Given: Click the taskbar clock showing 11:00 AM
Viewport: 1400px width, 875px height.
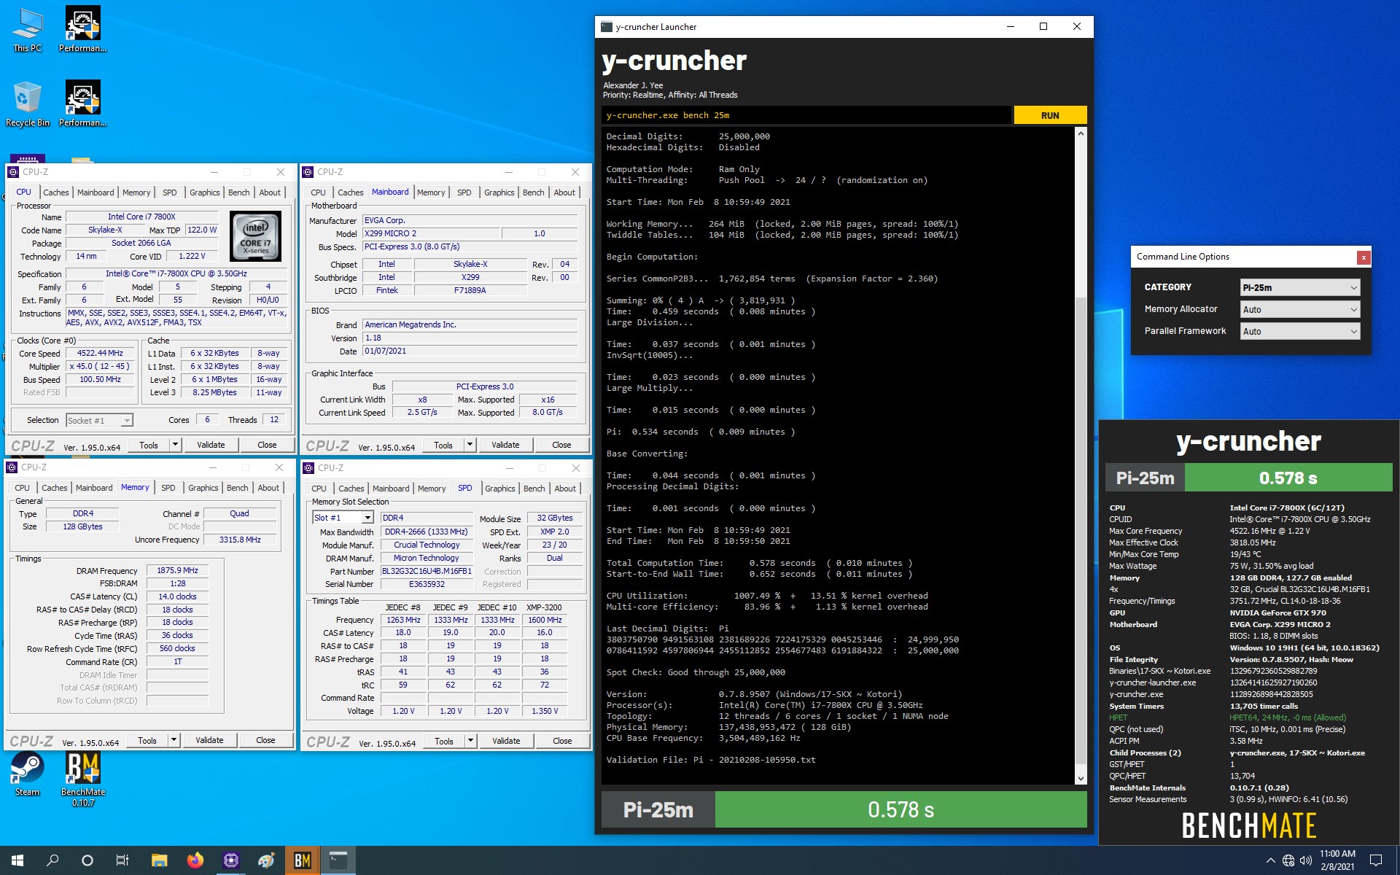Looking at the screenshot, I should (x=1337, y=860).
